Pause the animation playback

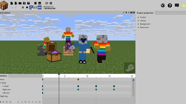[23, 8]
